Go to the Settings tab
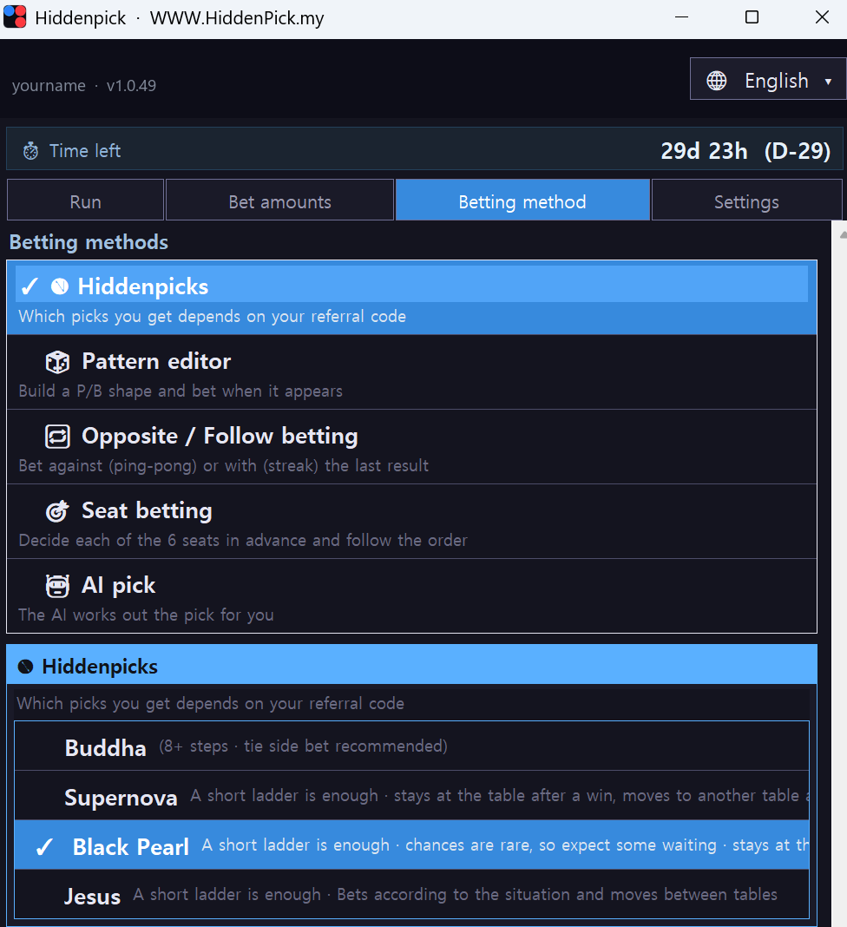This screenshot has height=927, width=847. (x=746, y=201)
